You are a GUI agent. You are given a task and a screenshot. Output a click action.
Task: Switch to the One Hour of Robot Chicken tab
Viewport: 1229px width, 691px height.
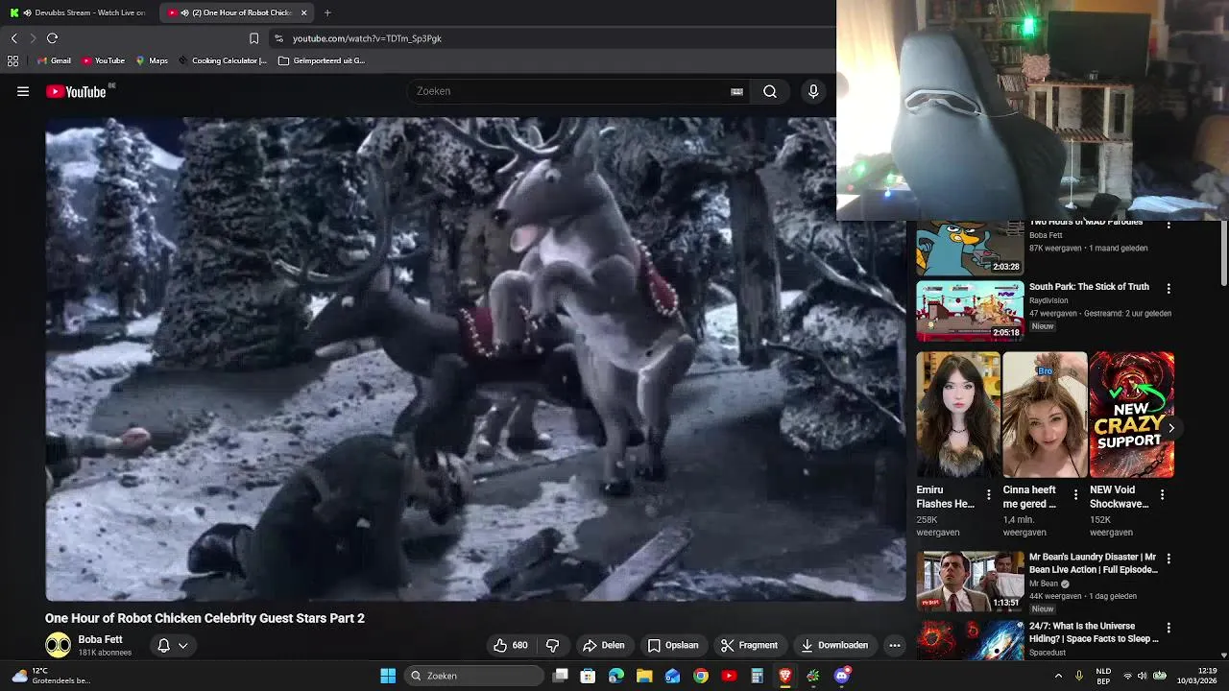[x=237, y=12]
